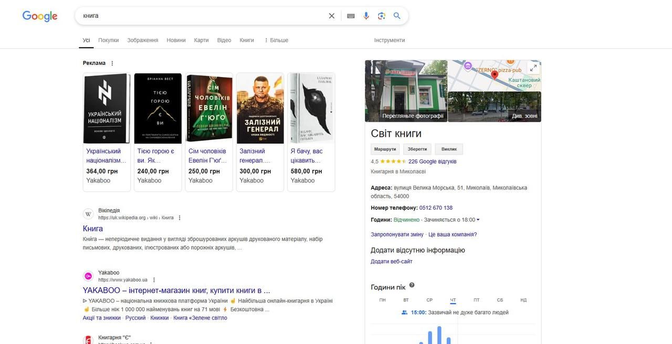Click the magnifying glass search button
This screenshot has width=672, height=344.
point(397,16)
